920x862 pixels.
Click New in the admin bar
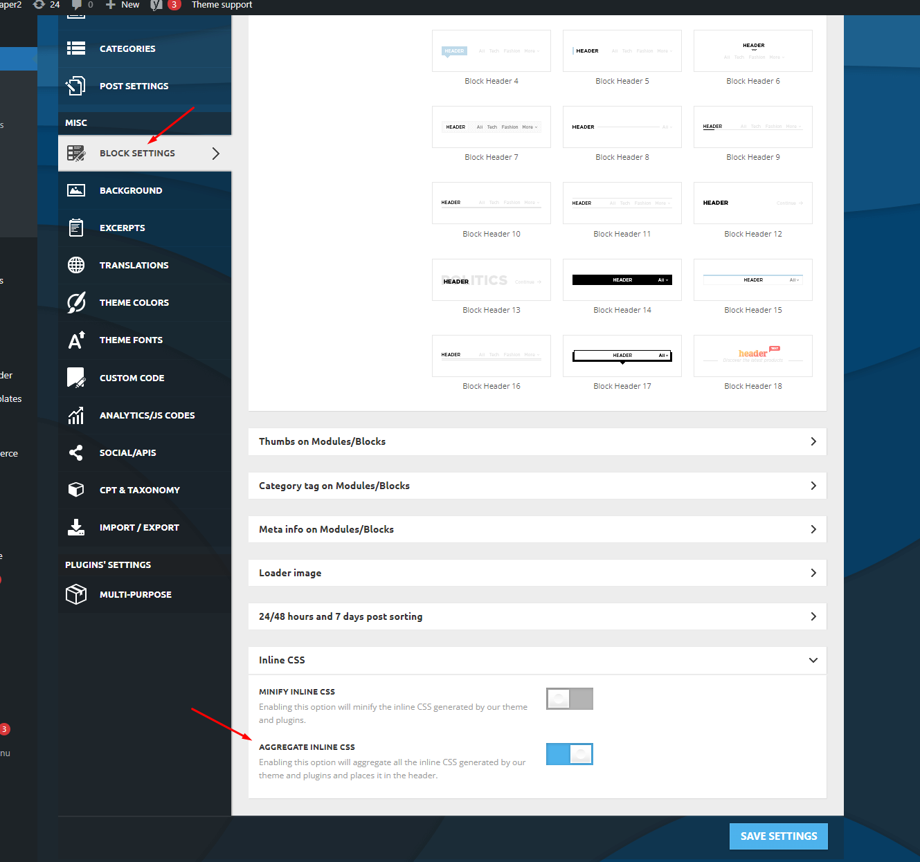point(122,5)
